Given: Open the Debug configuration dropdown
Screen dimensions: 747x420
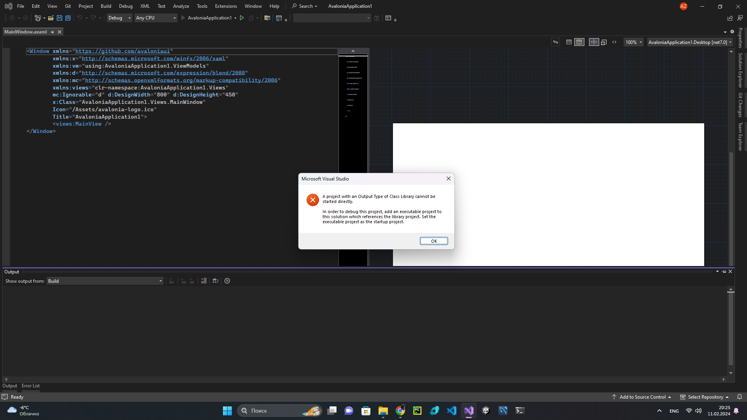Looking at the screenshot, I should click(119, 18).
